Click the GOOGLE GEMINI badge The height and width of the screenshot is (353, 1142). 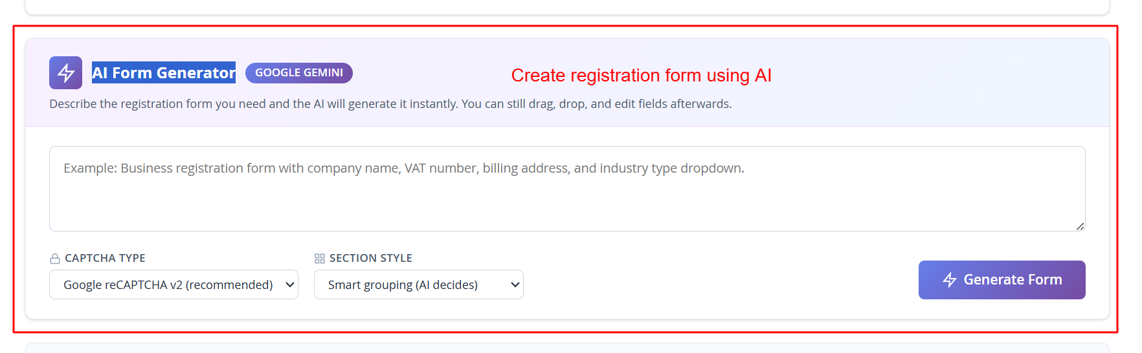click(x=298, y=73)
